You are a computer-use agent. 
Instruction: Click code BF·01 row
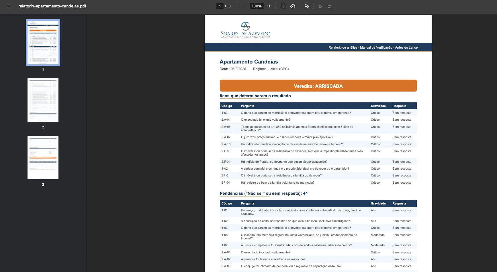318,175
